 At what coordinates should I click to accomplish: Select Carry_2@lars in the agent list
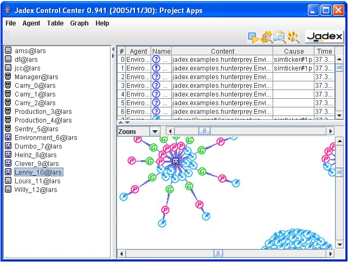pos(35,103)
